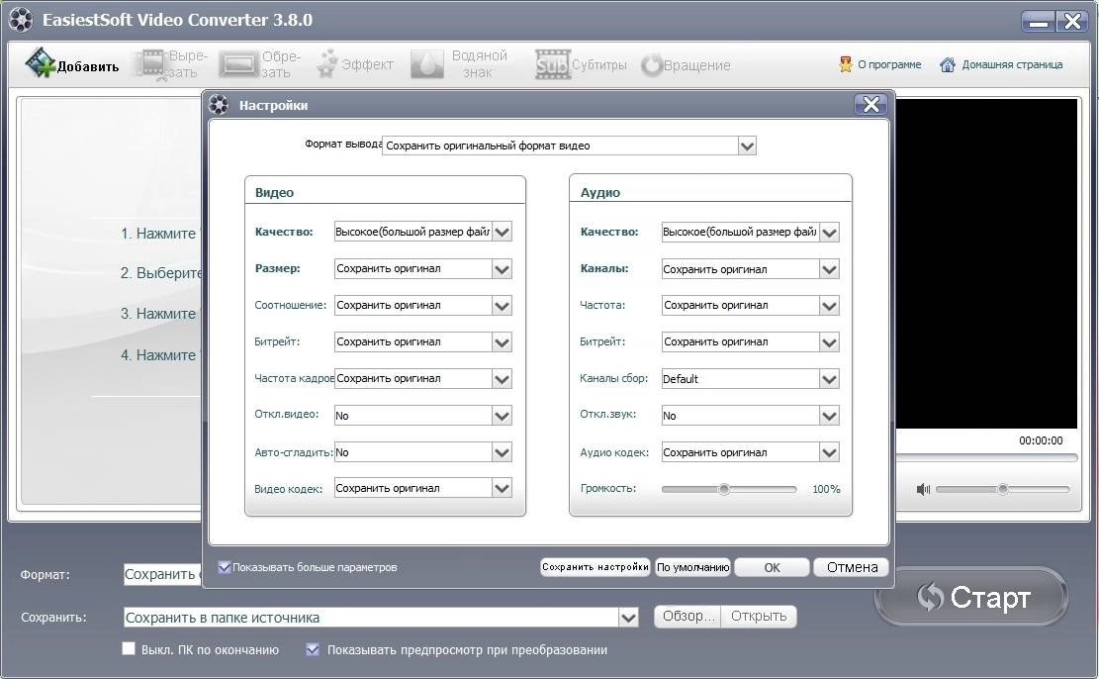
Task: Click the preview volume slider handle
Action: (1003, 489)
